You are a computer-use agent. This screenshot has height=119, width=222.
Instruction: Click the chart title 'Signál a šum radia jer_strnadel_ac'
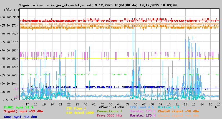point(52,5)
